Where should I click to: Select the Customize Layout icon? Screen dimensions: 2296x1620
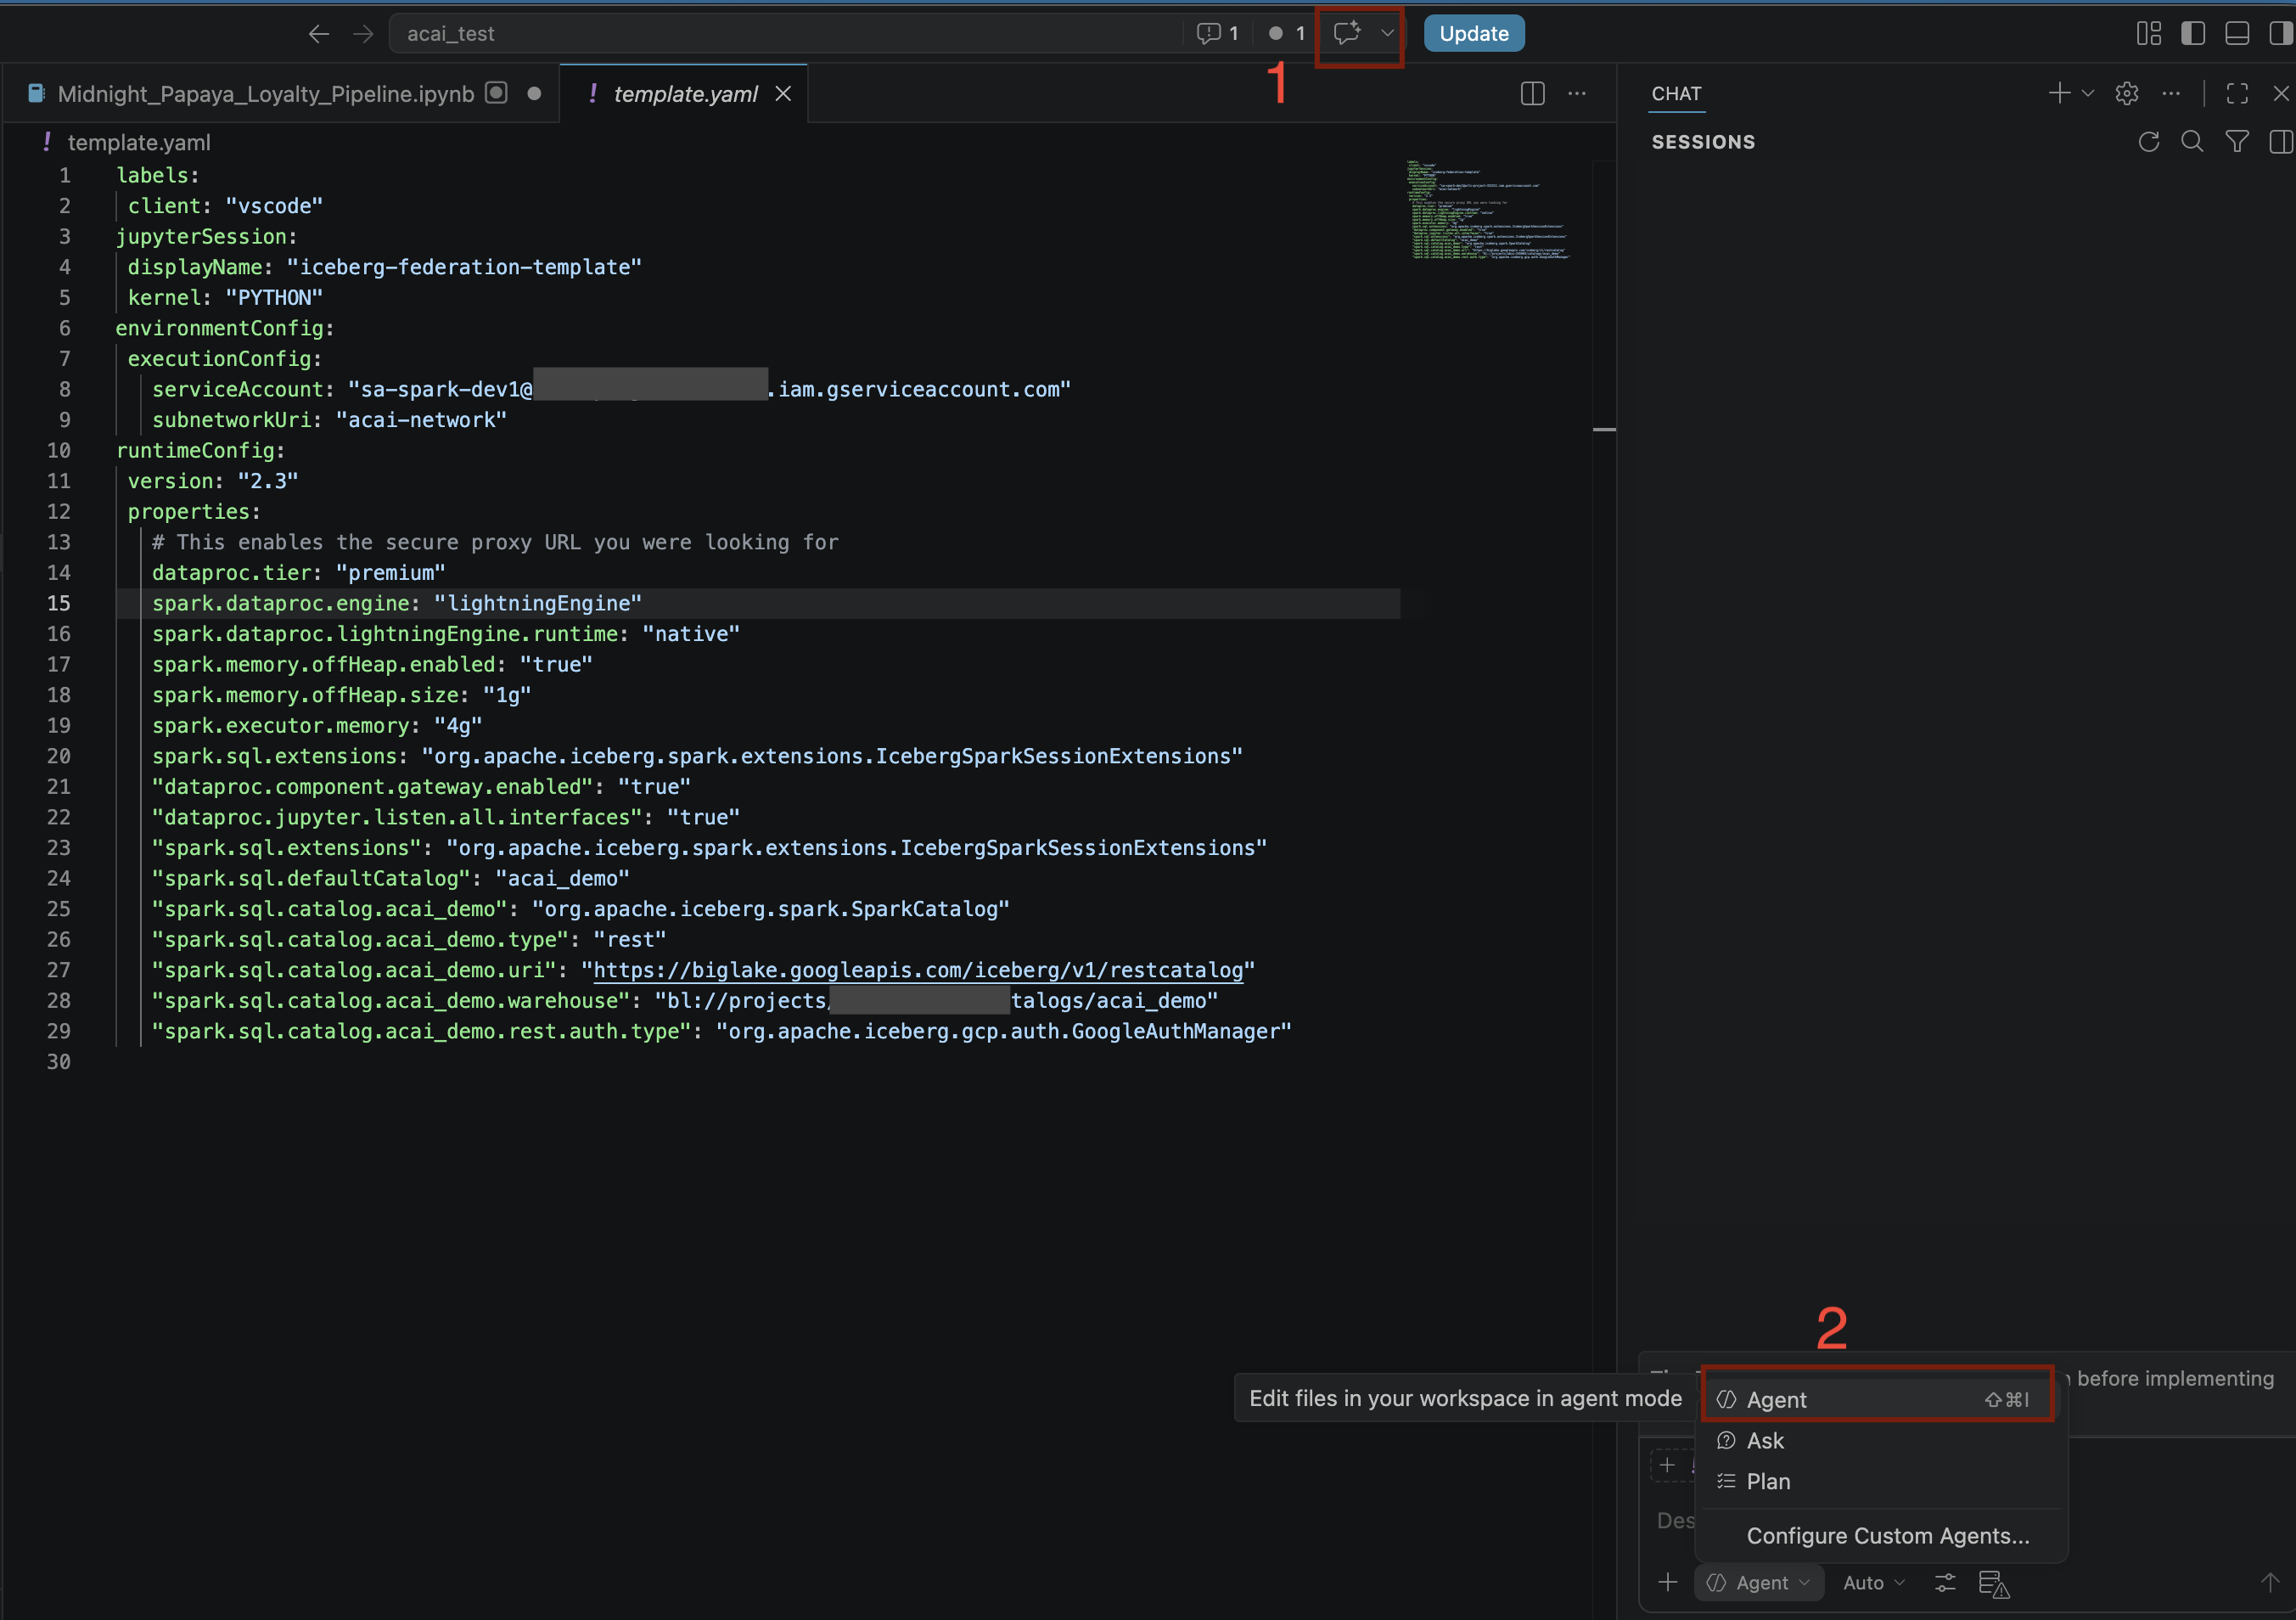pyautogui.click(x=2148, y=33)
